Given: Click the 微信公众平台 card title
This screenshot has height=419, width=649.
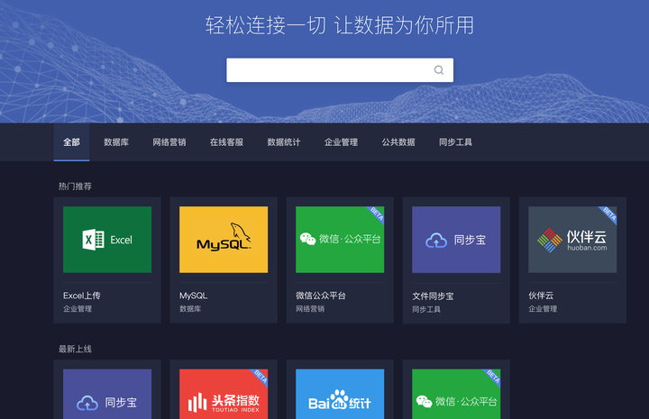Looking at the screenshot, I should pos(321,296).
